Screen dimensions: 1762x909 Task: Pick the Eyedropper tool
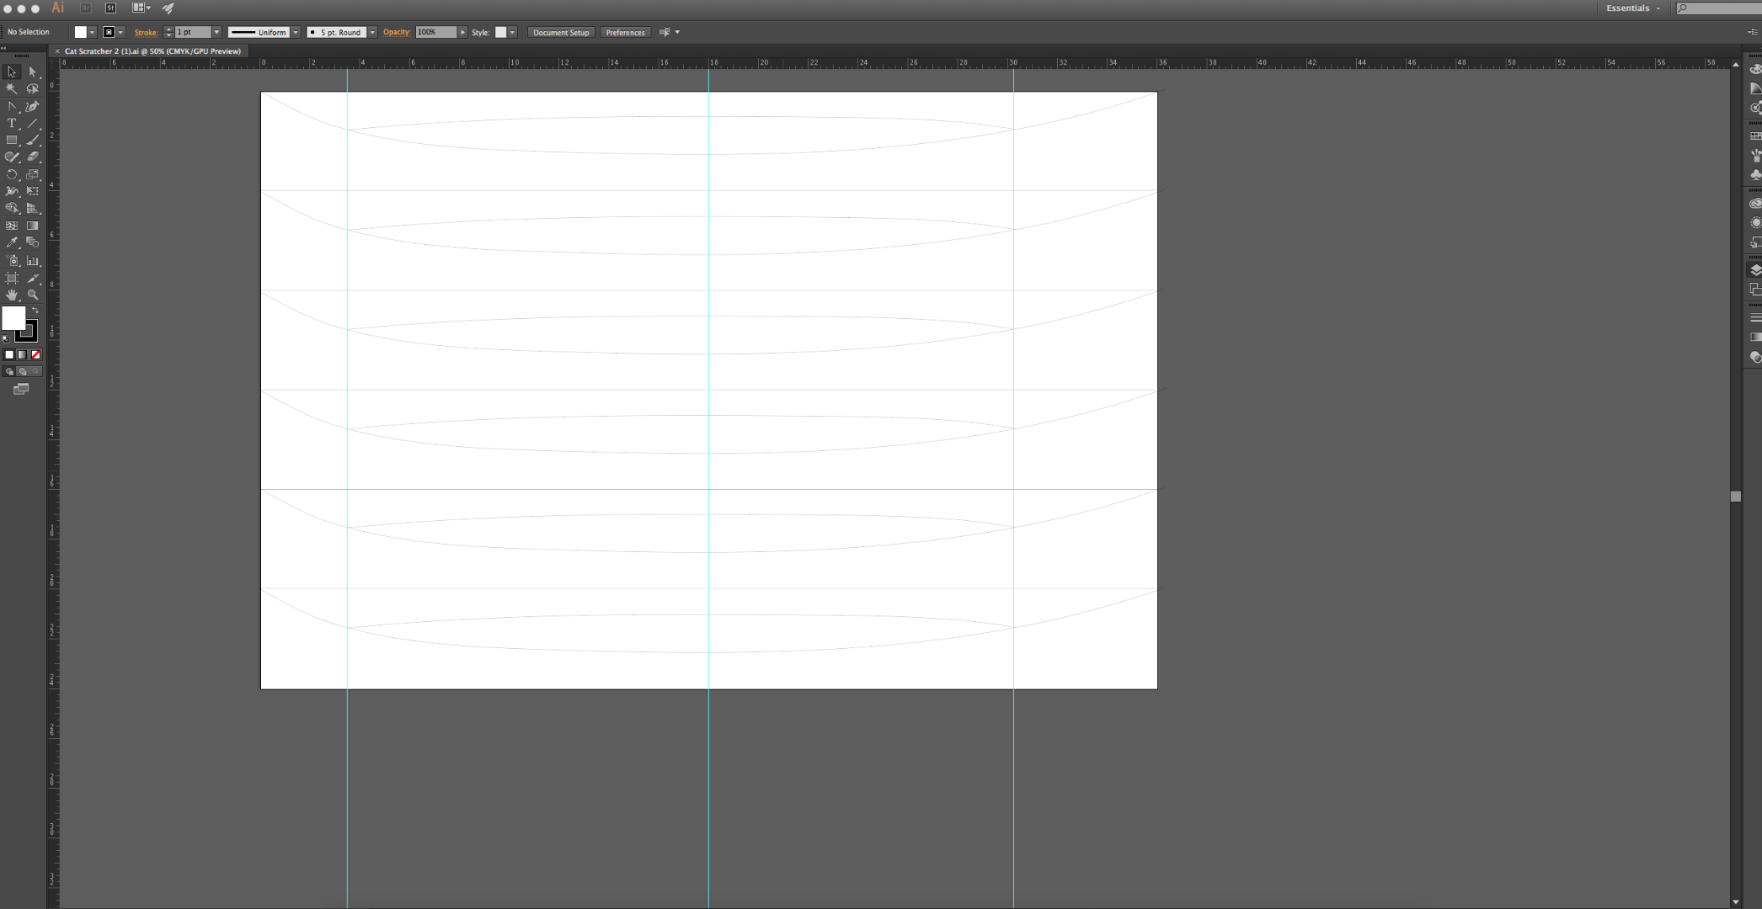click(x=12, y=242)
